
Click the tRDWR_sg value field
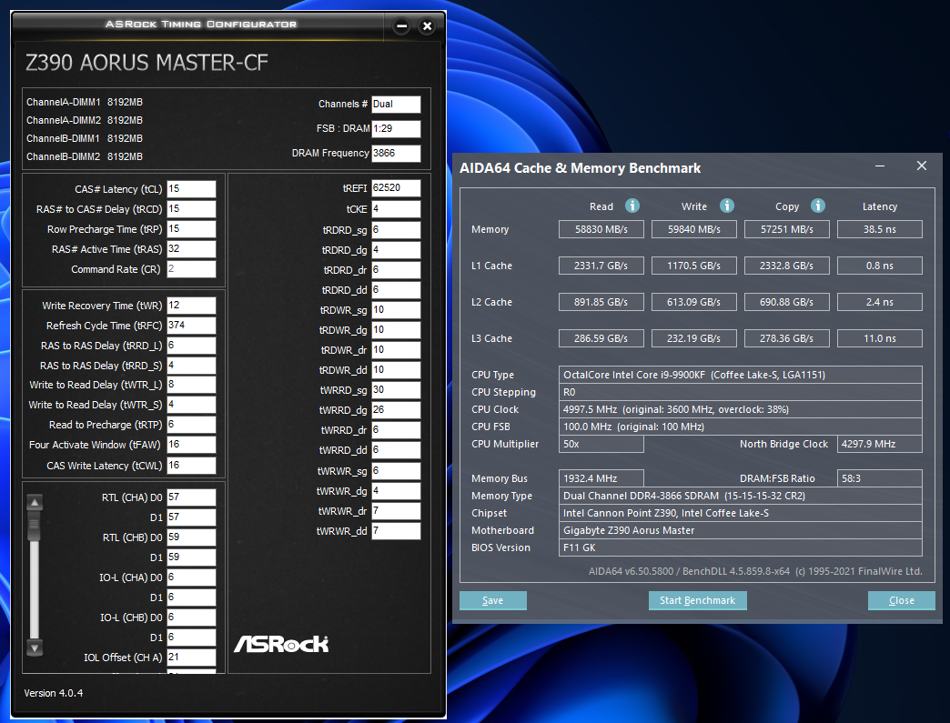click(396, 310)
